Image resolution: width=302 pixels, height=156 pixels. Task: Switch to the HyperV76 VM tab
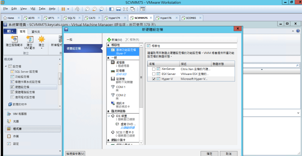165,18
